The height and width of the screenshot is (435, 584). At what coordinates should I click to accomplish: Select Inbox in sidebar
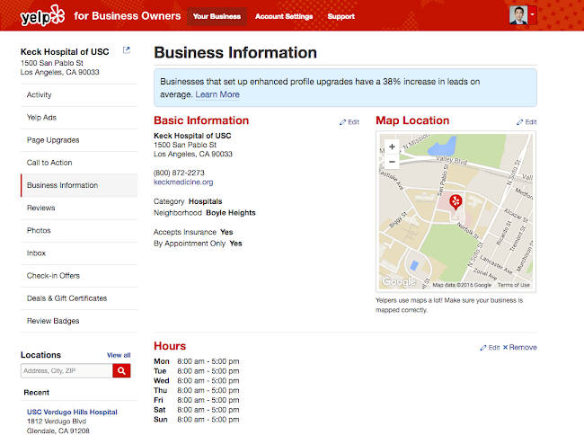click(79, 253)
